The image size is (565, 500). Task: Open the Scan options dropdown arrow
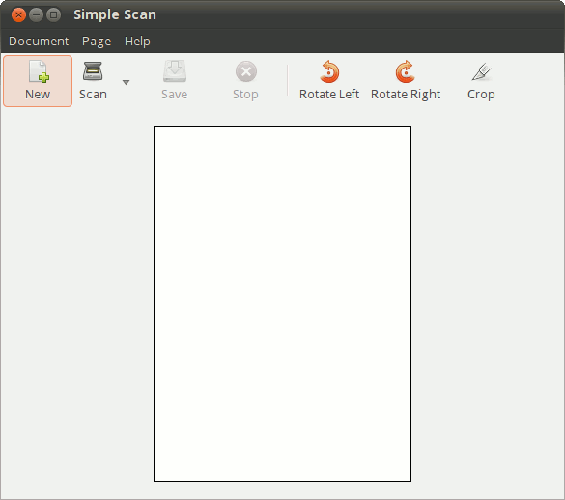[126, 82]
